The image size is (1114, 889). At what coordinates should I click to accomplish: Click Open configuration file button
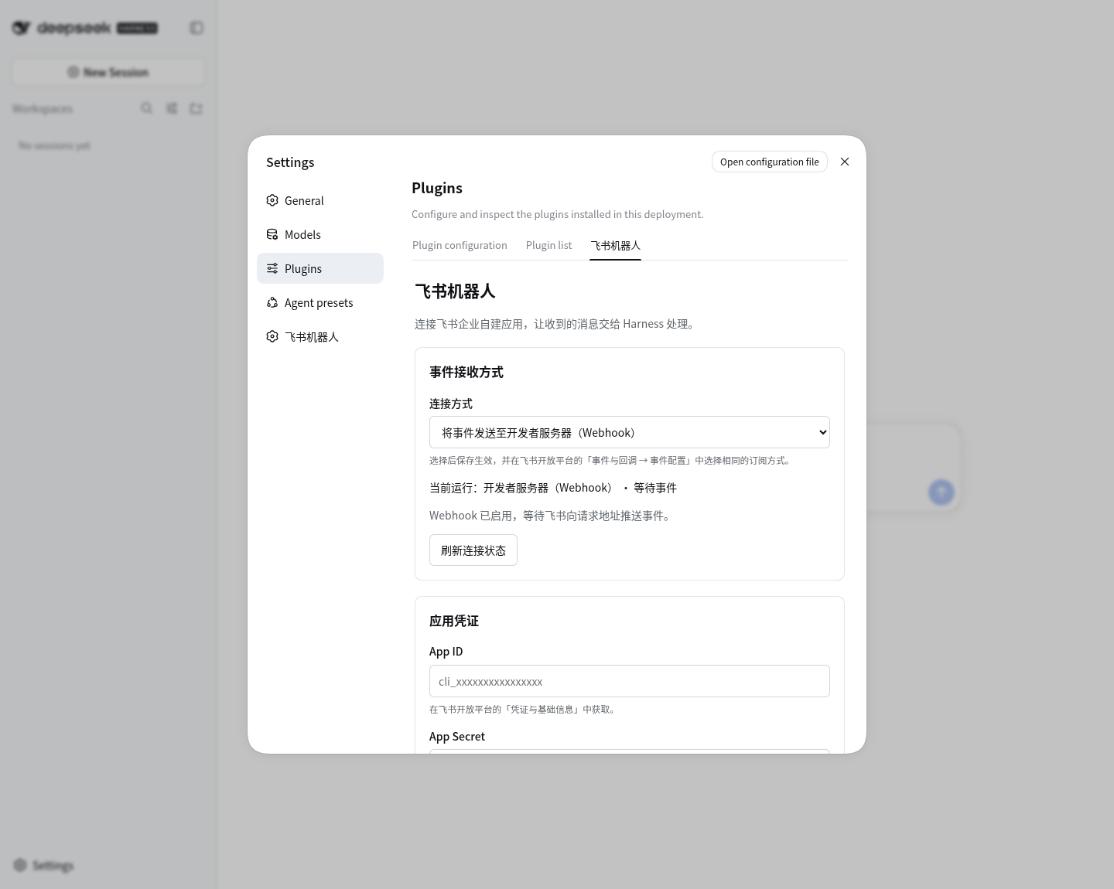770,162
